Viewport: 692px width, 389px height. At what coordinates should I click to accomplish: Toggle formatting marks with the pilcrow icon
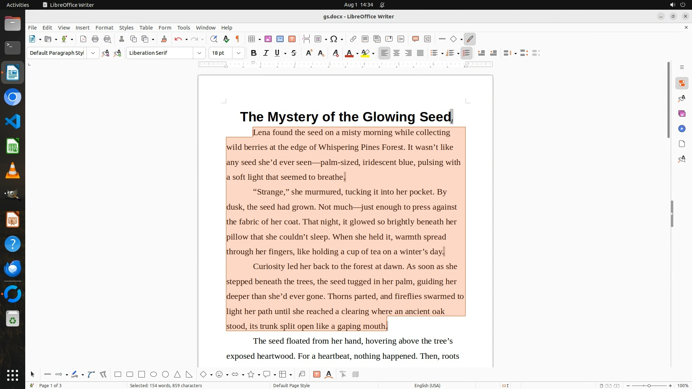click(x=238, y=39)
